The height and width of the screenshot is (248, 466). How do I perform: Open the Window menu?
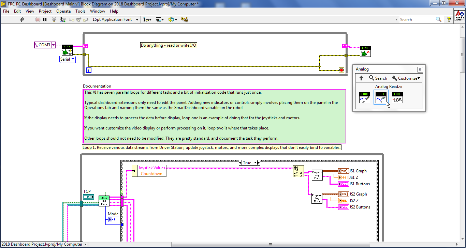98,11
